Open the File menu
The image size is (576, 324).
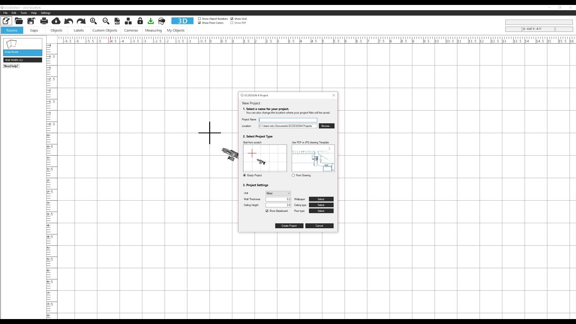[x=5, y=13]
